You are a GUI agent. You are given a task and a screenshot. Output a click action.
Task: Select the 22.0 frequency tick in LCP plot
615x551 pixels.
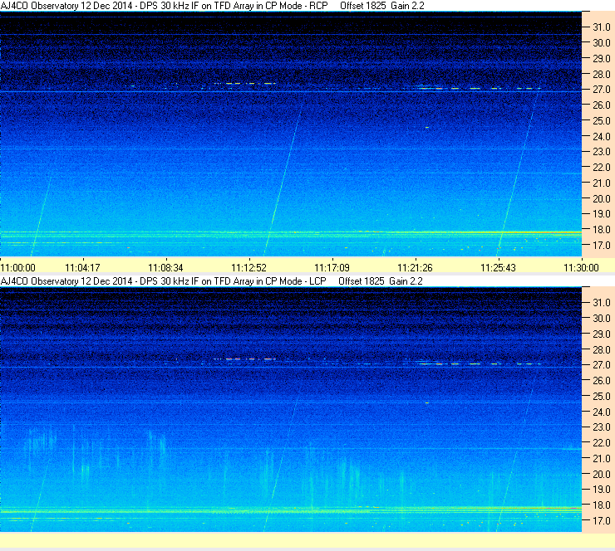point(601,443)
